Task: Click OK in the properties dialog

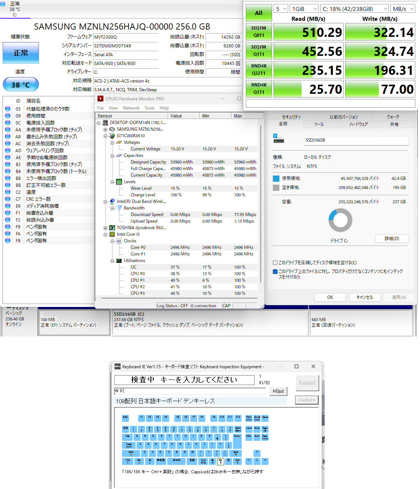Action: 330,297
